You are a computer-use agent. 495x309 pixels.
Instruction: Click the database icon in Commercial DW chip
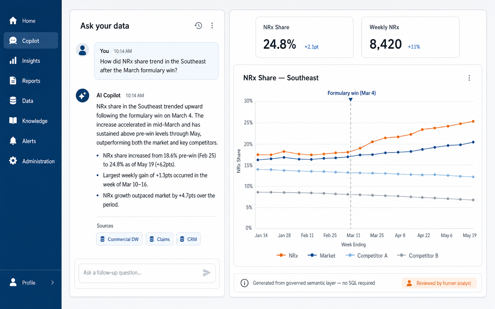click(x=102, y=239)
